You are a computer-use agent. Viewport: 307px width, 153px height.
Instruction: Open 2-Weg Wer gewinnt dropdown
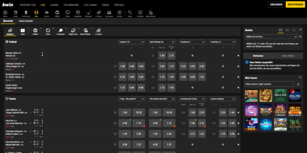132,99
